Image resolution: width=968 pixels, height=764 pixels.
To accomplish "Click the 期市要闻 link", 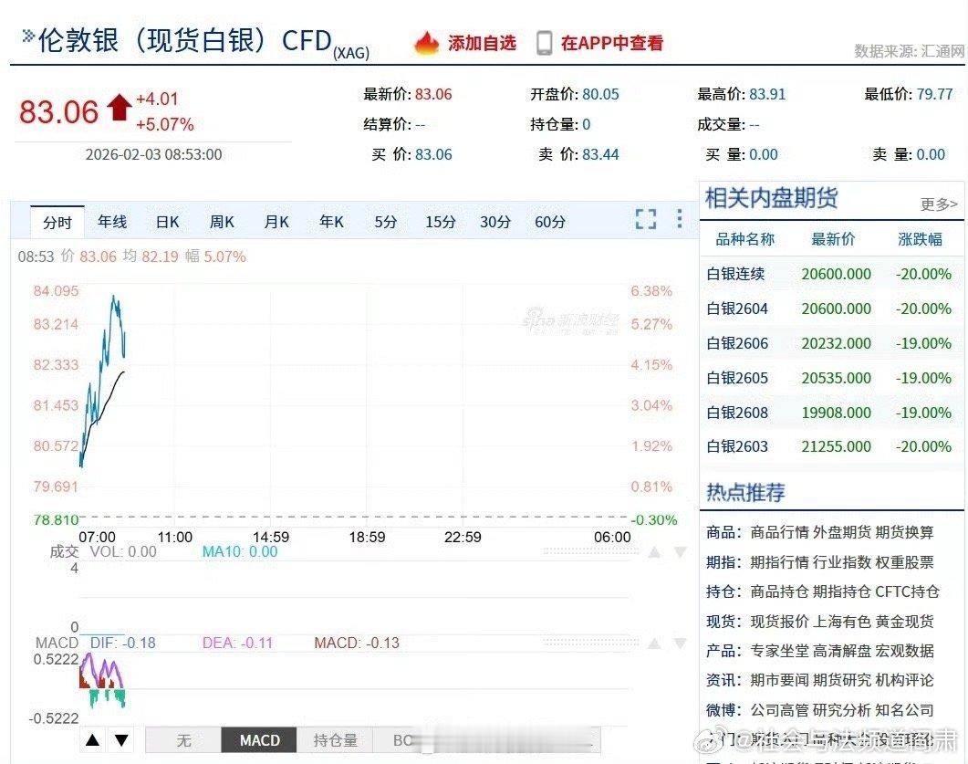I will point(779,681).
